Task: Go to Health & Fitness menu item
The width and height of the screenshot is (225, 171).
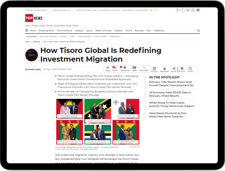Action: pos(103,31)
